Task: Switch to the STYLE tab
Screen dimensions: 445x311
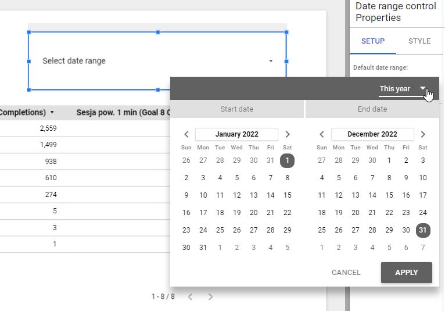Action: click(419, 41)
